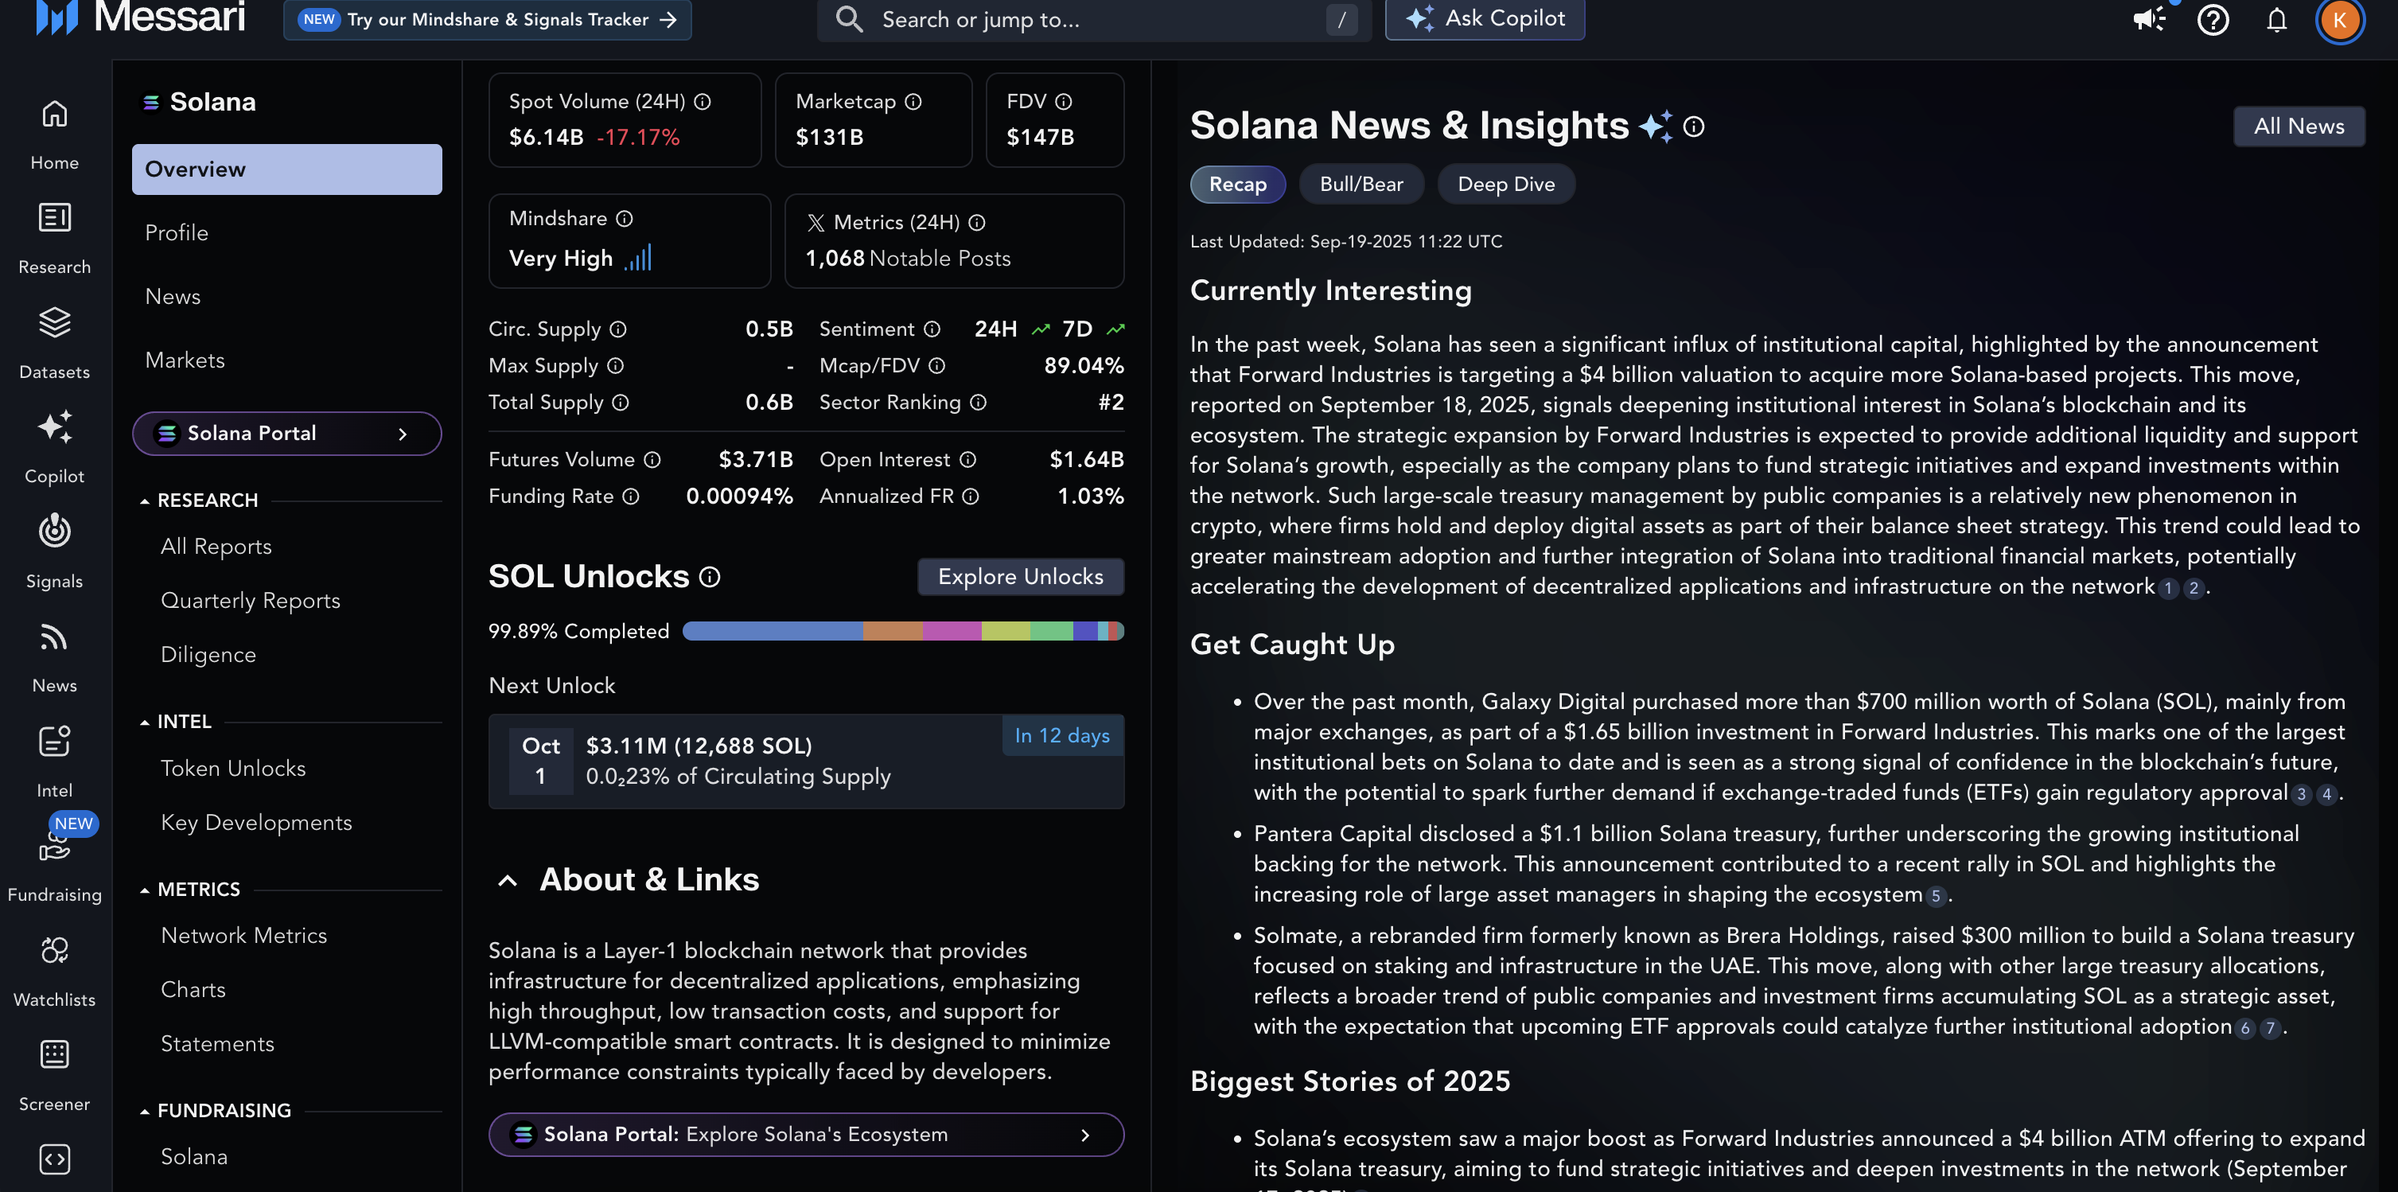This screenshot has height=1192, width=2398.
Task: Click the Messari logo
Action: pos(140,17)
